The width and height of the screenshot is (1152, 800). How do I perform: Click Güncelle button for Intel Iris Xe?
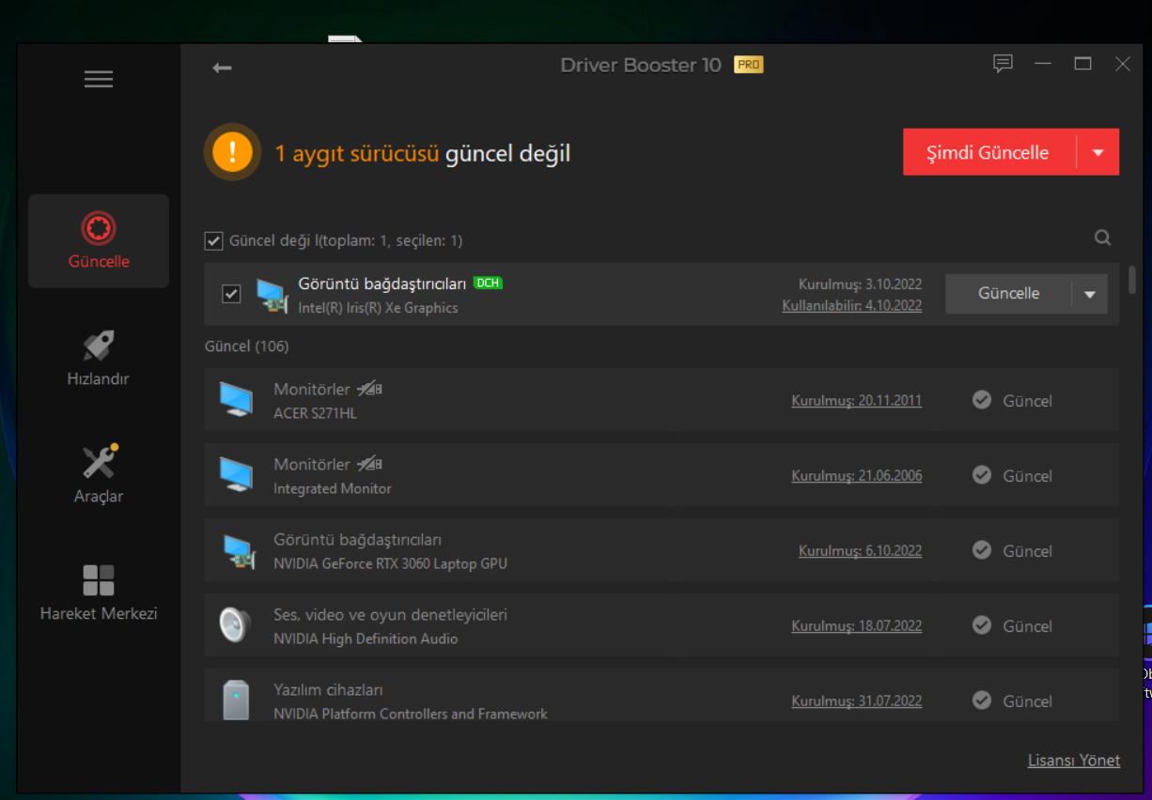coord(1008,293)
